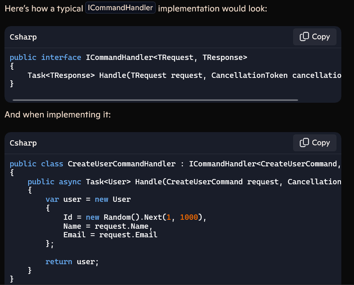Click the 'var' keyword before user
The image size is (354, 285).
point(52,200)
